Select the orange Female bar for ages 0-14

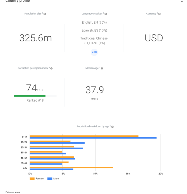click(x=84, y=136)
